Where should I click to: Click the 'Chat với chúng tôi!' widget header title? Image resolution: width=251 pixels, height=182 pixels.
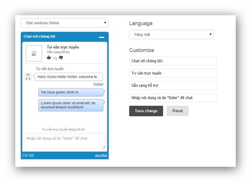click(x=39, y=37)
